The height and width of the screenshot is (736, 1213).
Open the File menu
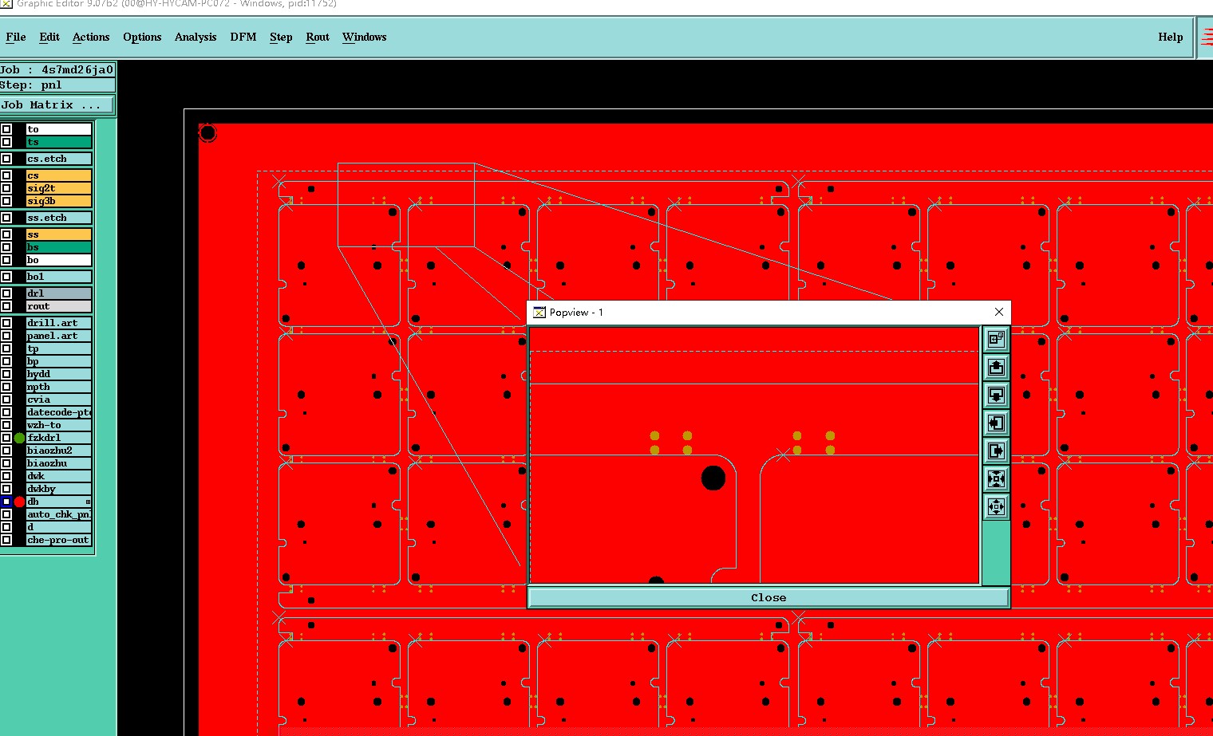[x=16, y=37]
